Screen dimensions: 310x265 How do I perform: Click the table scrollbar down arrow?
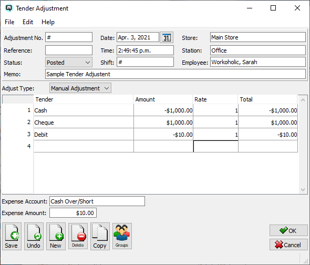click(303, 190)
